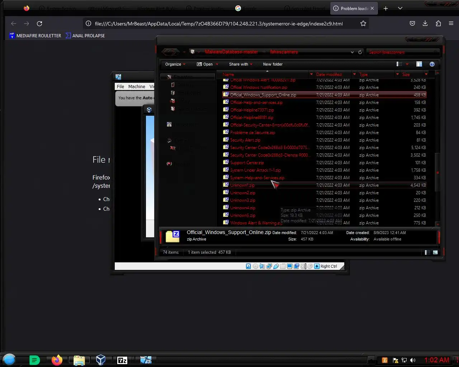Switch to details view in status bar
459x367 pixels.
(427, 252)
